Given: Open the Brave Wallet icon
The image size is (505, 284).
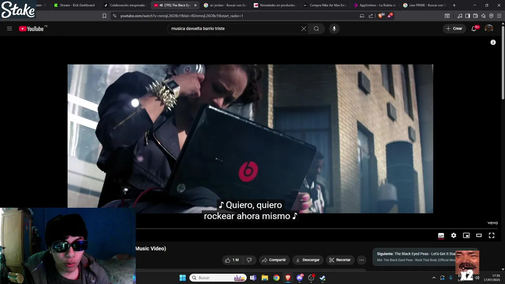Looking at the screenshot, I should coord(475,16).
